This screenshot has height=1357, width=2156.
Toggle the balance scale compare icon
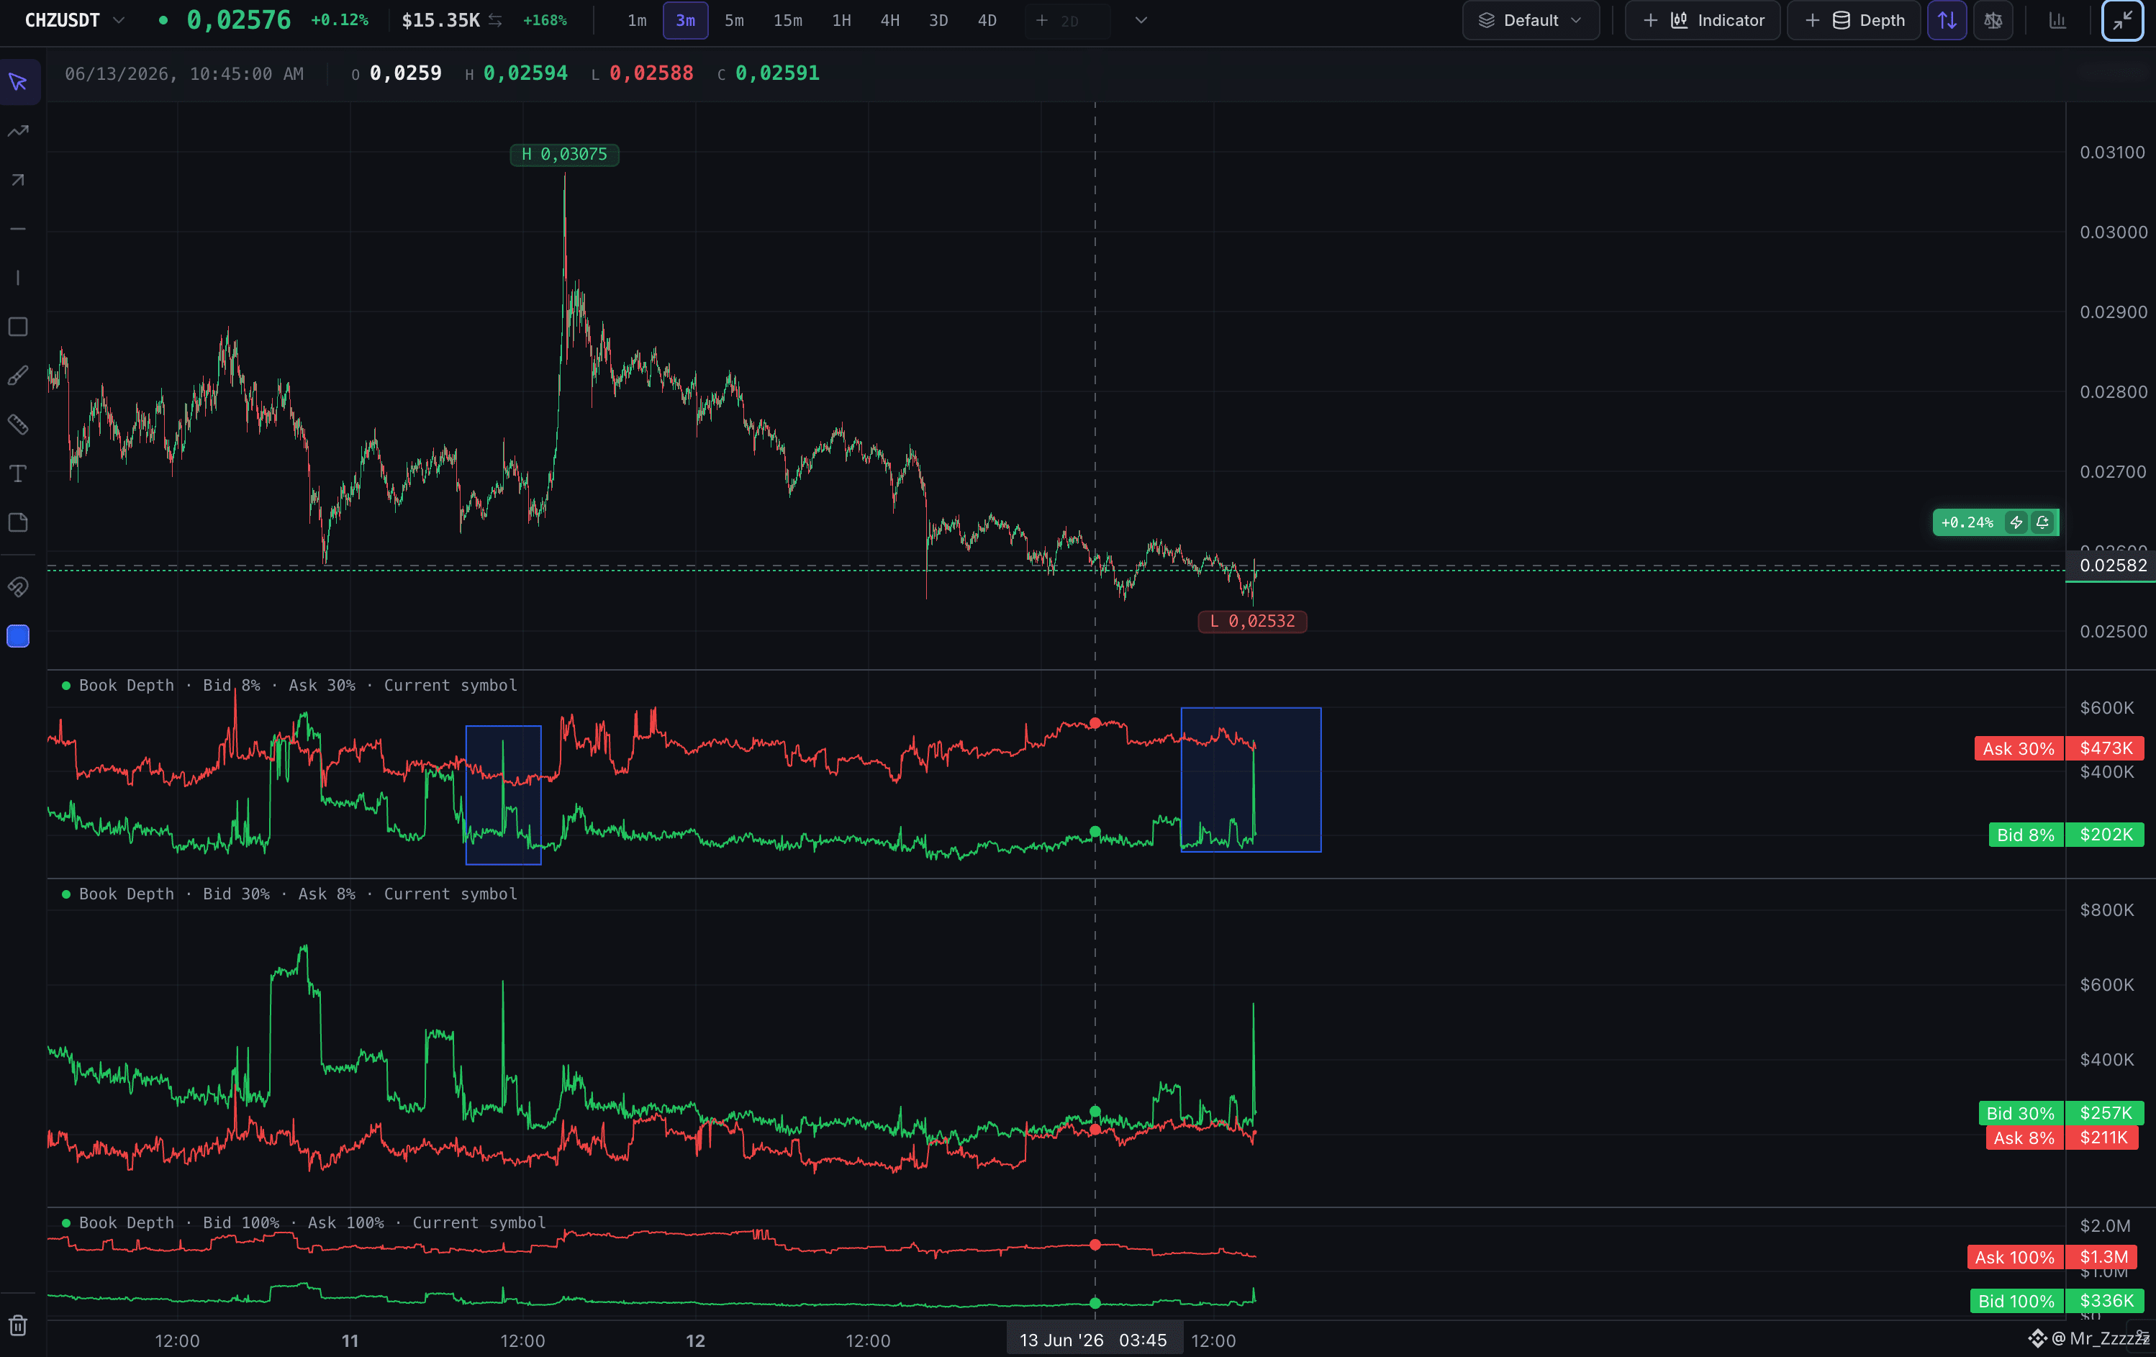tap(1993, 19)
